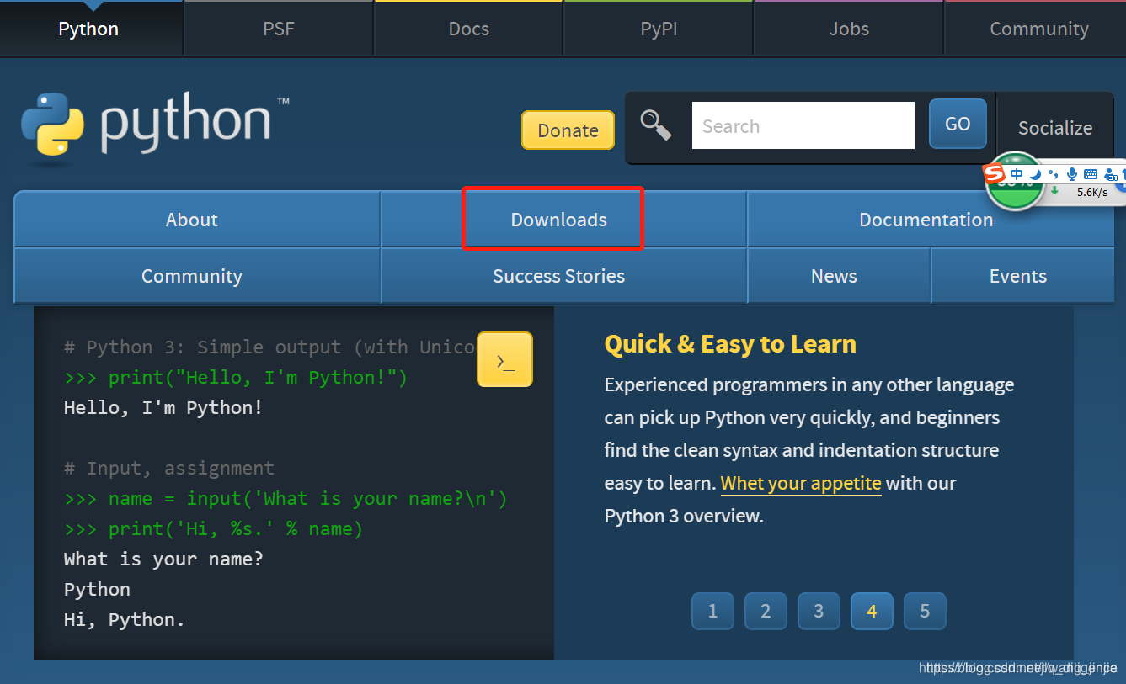Toggle Chinese punctuation mode icon
The image size is (1126, 684).
(1053, 175)
